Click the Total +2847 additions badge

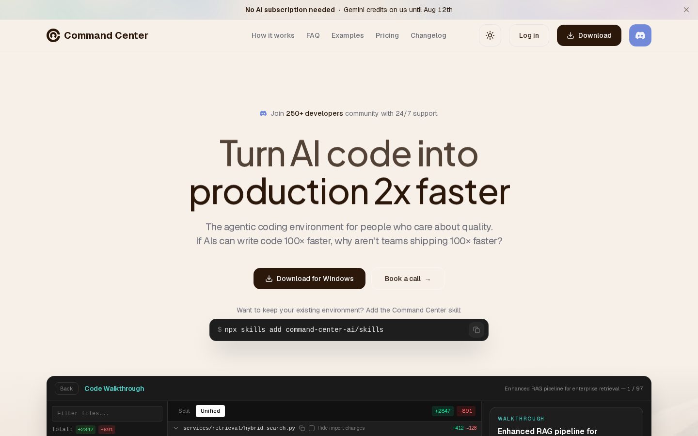[x=85, y=430]
